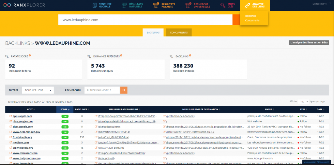Switch to the CONCURRENTS tab
This screenshot has height=165, width=334.
click(x=179, y=33)
